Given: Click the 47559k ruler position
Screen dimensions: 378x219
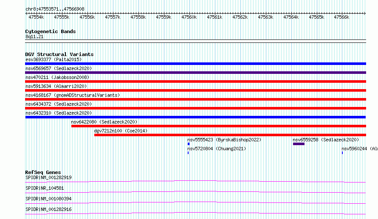Looking at the screenshot, I should (x=164, y=17).
